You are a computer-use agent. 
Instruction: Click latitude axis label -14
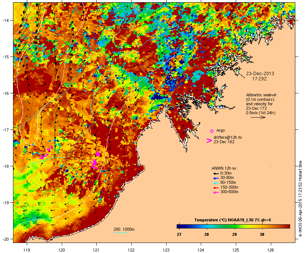[5, 20]
